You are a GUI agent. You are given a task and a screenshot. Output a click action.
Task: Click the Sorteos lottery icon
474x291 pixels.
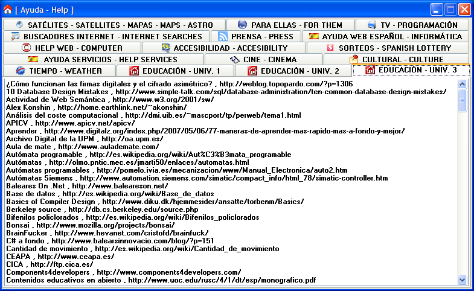(330, 48)
